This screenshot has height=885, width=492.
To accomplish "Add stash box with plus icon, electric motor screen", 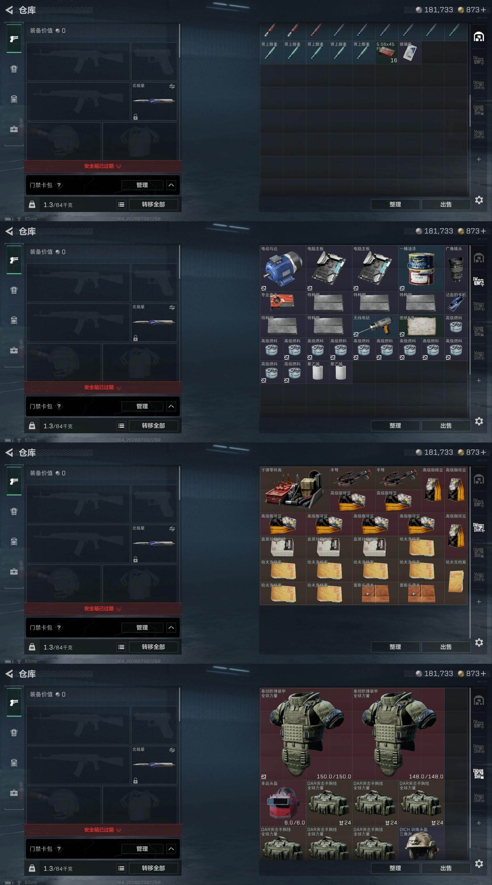I will pyautogui.click(x=479, y=381).
